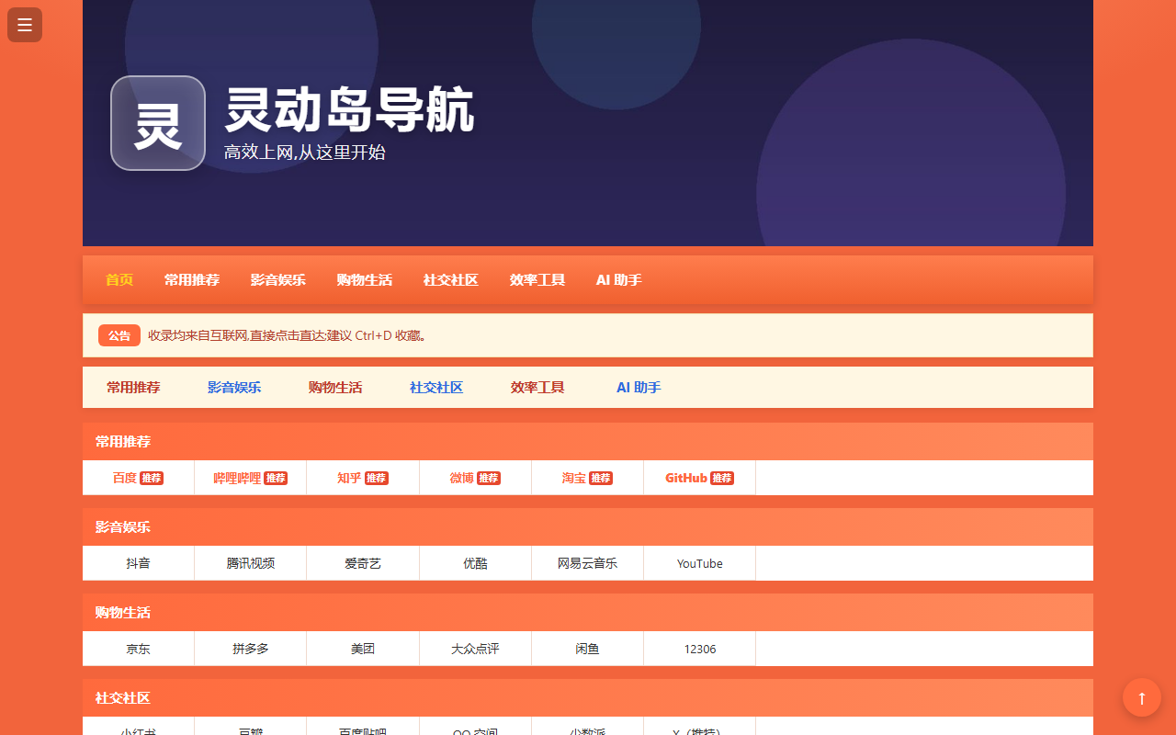Open the 京东 link
This screenshot has height=735, width=1176.
click(x=139, y=649)
